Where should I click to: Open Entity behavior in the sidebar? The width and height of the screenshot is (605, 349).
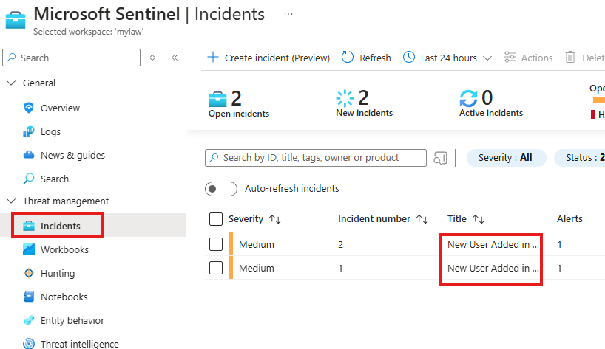(x=72, y=320)
